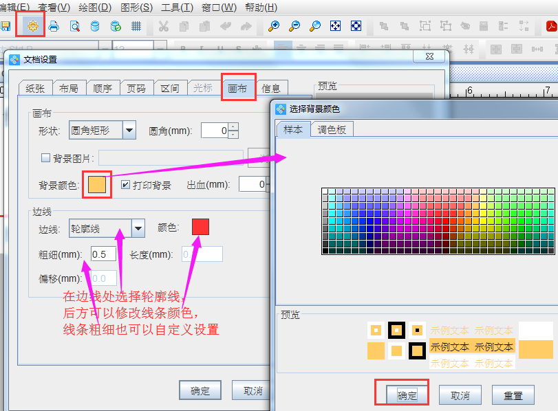This screenshot has height=411, width=558.
Task: Switch to the 画布 tab
Action: (237, 88)
